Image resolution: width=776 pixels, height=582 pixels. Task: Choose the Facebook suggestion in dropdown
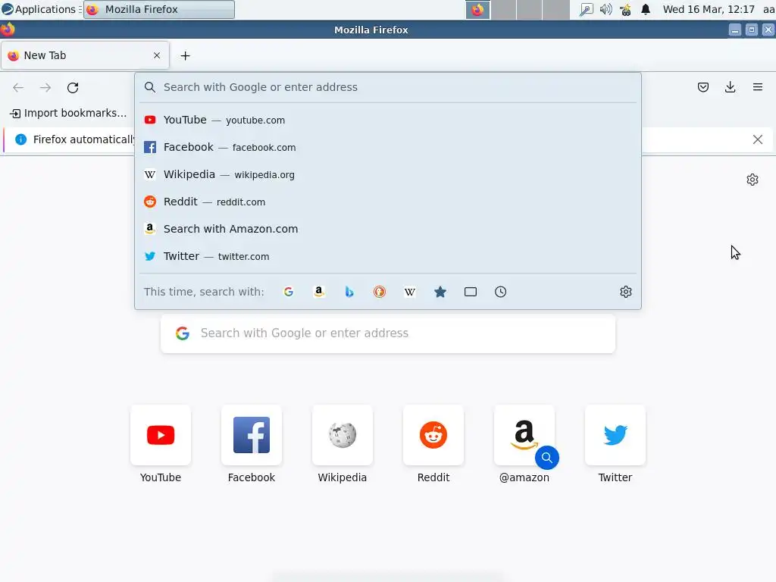(x=388, y=148)
